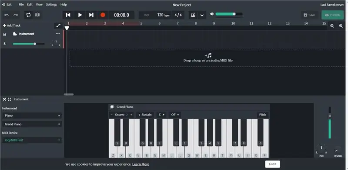This screenshot has height=170, width=348.
Task: Publish the project
Action: point(332,15)
